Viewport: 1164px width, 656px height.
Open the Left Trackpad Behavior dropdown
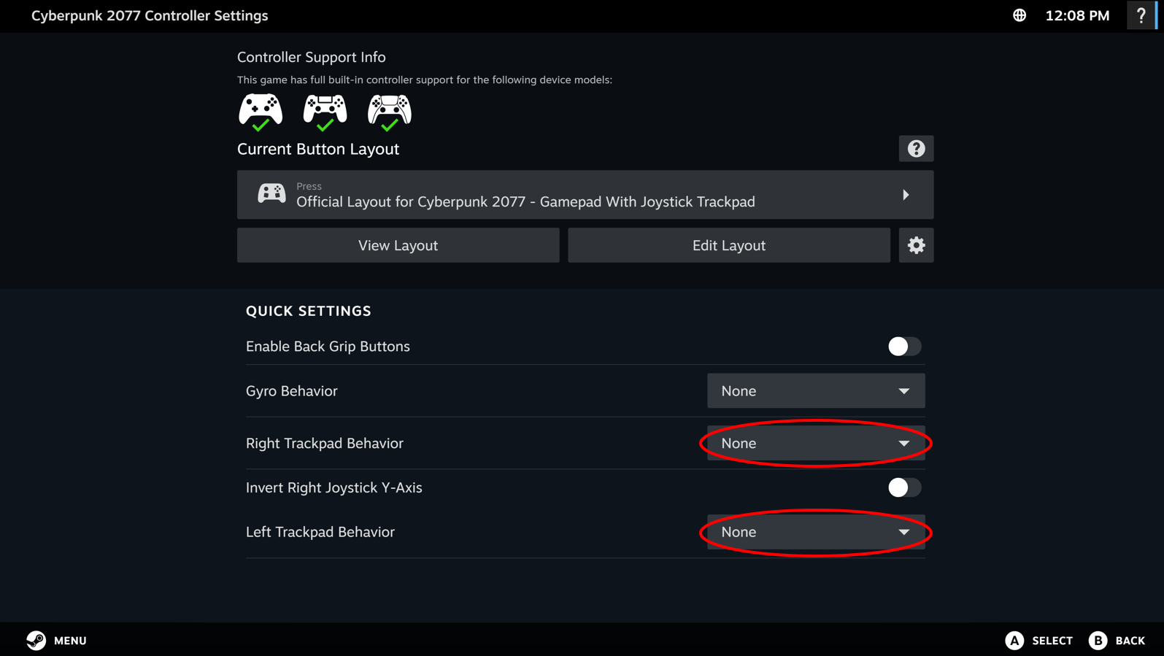[x=816, y=532]
